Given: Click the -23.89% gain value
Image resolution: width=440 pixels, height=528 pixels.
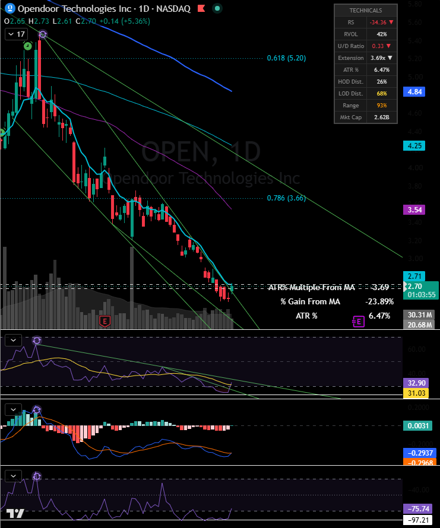Looking at the screenshot, I should 379,301.
